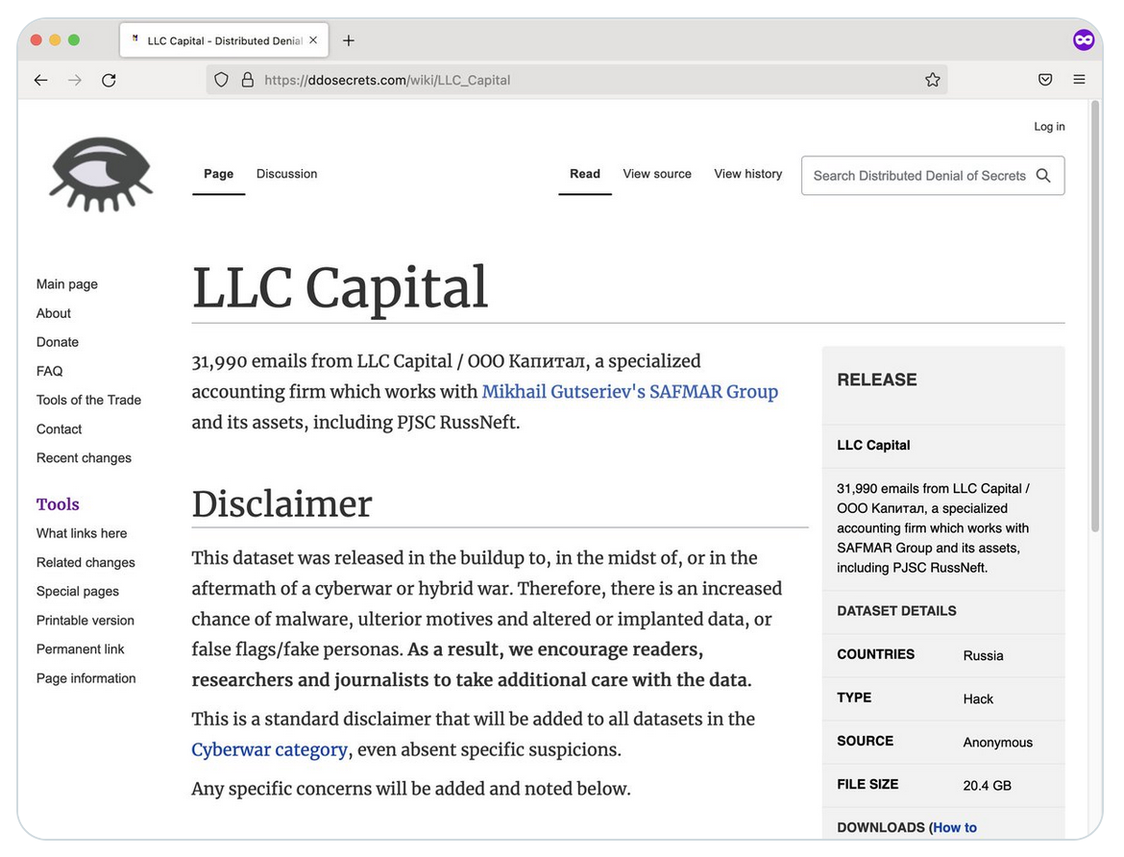
Task: Open Page information link
Action: [x=86, y=678]
